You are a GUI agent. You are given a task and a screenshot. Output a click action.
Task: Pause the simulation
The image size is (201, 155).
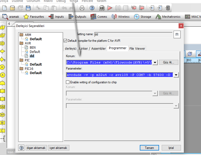(x=118, y=8)
